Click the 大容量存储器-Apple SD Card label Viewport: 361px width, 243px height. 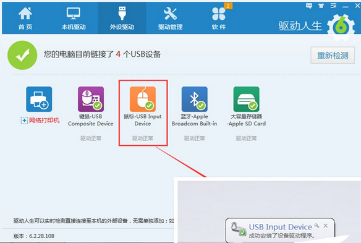247,120
